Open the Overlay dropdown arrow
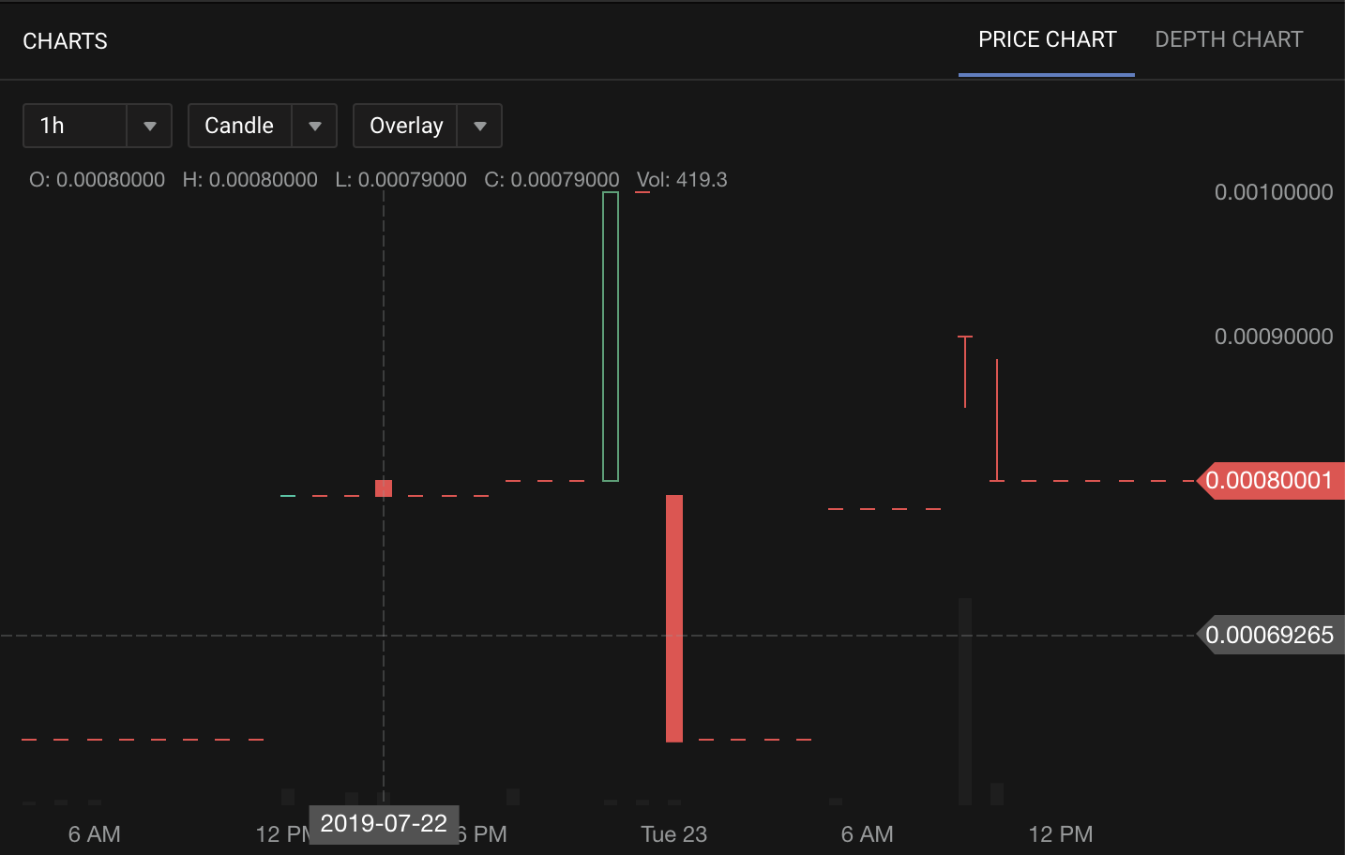The width and height of the screenshot is (1345, 855). [x=480, y=126]
